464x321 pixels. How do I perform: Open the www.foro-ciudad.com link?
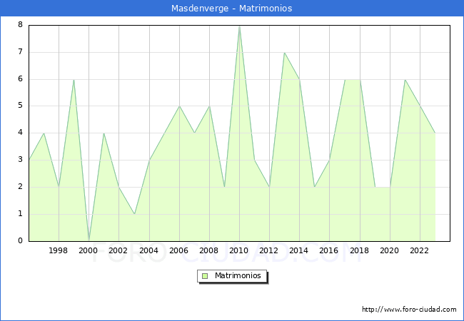pos(409,310)
